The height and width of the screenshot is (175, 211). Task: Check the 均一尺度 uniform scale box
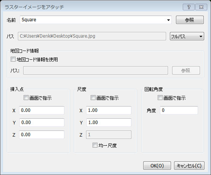point(95,145)
